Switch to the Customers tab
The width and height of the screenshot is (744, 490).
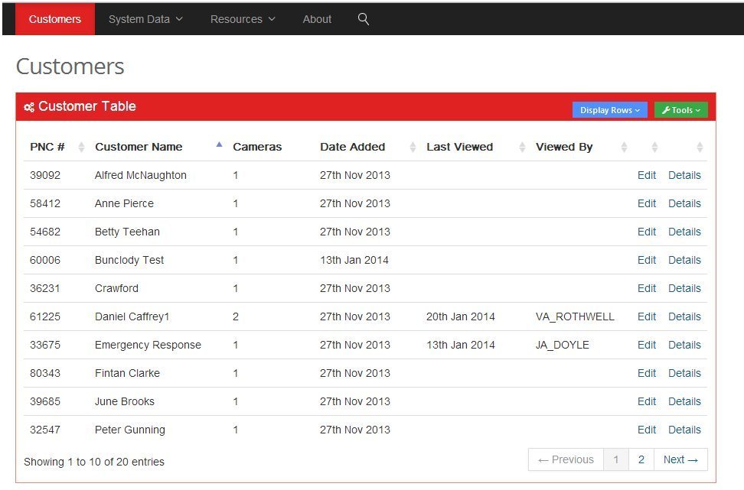54,18
